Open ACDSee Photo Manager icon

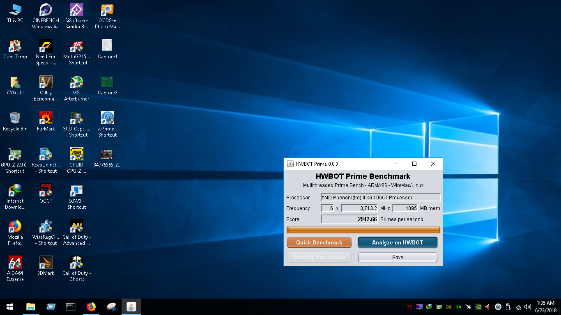(107, 16)
